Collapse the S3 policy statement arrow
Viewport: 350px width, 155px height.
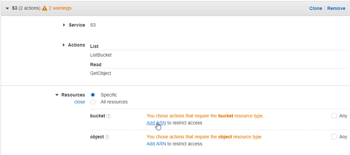click(x=7, y=8)
